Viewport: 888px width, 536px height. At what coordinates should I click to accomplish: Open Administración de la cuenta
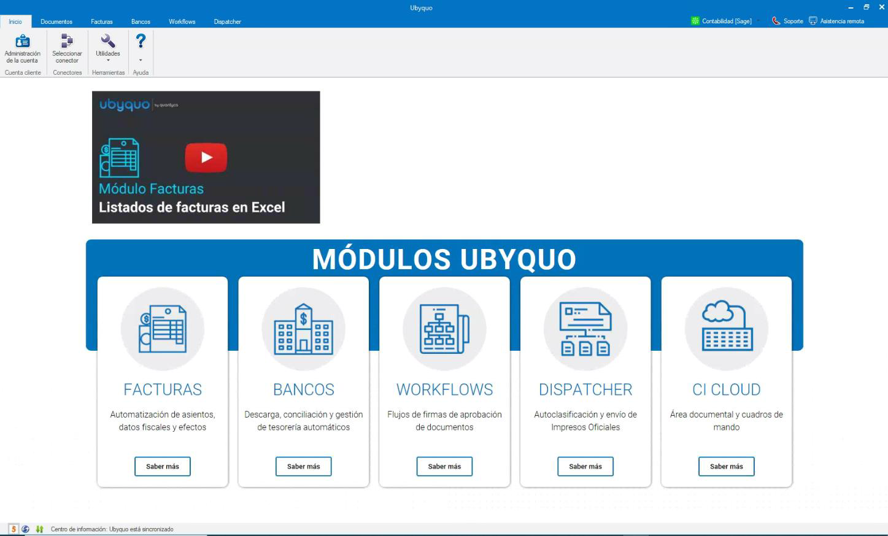pos(22,49)
